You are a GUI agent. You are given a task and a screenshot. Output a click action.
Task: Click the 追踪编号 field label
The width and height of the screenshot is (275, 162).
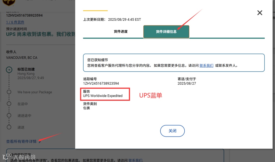coord(90,79)
